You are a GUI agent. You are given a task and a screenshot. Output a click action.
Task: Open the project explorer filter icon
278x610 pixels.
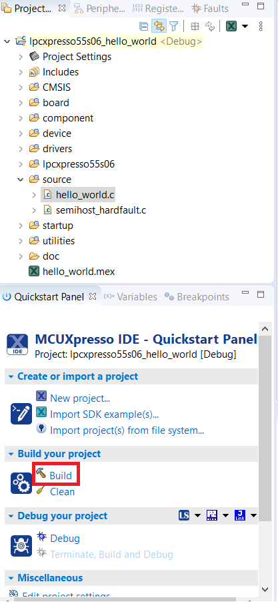point(174,26)
